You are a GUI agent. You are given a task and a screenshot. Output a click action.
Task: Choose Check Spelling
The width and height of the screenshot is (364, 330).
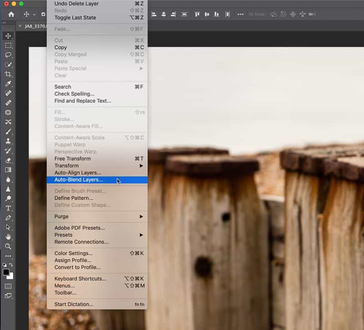point(97,94)
